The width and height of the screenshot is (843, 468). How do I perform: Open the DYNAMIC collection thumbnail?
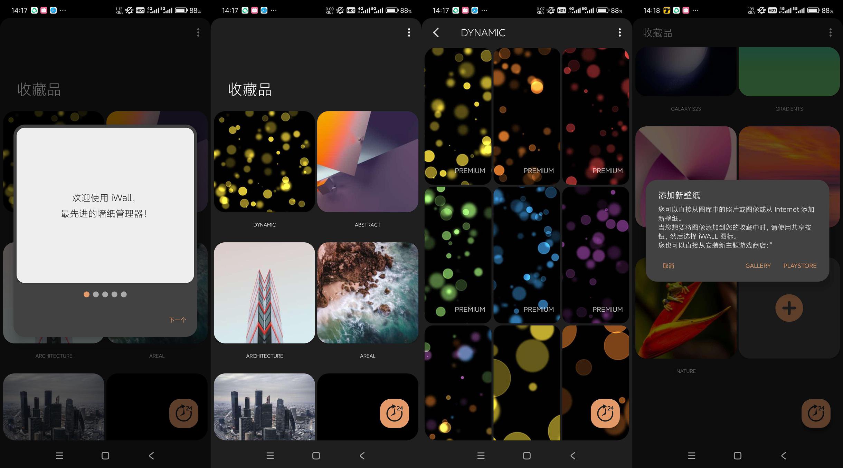pos(264,162)
